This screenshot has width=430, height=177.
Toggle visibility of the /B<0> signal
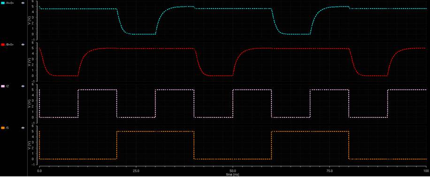pos(23,45)
